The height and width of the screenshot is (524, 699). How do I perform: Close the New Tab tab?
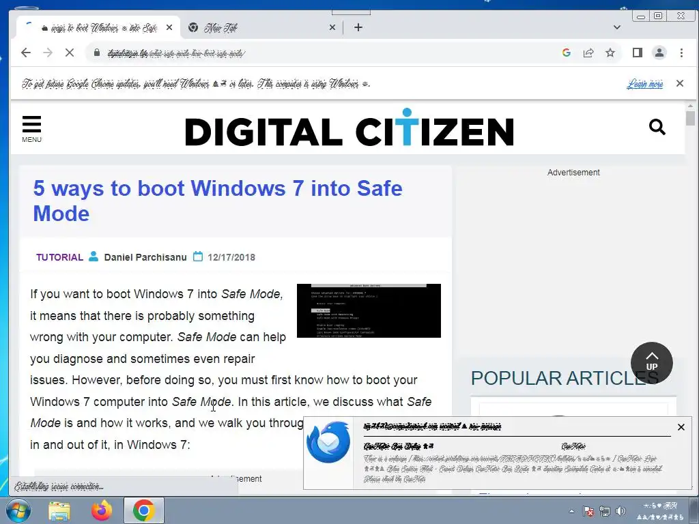332,27
